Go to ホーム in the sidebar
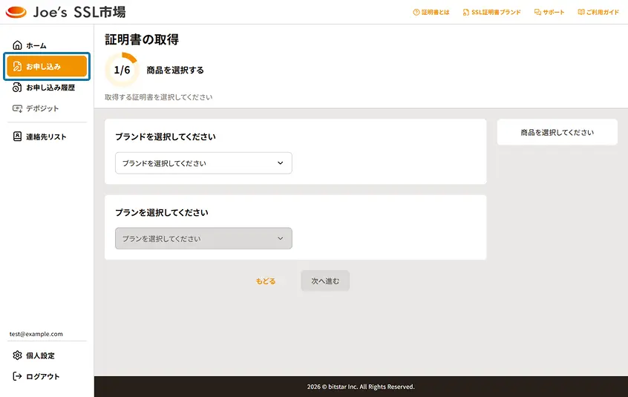The height and width of the screenshot is (397, 628). (x=47, y=45)
